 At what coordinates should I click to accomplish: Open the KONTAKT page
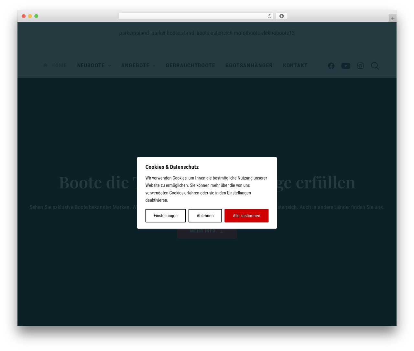click(x=295, y=65)
